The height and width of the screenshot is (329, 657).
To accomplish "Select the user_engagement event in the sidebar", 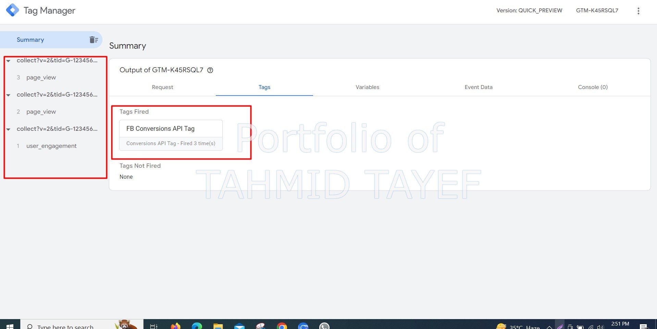I will (51, 146).
